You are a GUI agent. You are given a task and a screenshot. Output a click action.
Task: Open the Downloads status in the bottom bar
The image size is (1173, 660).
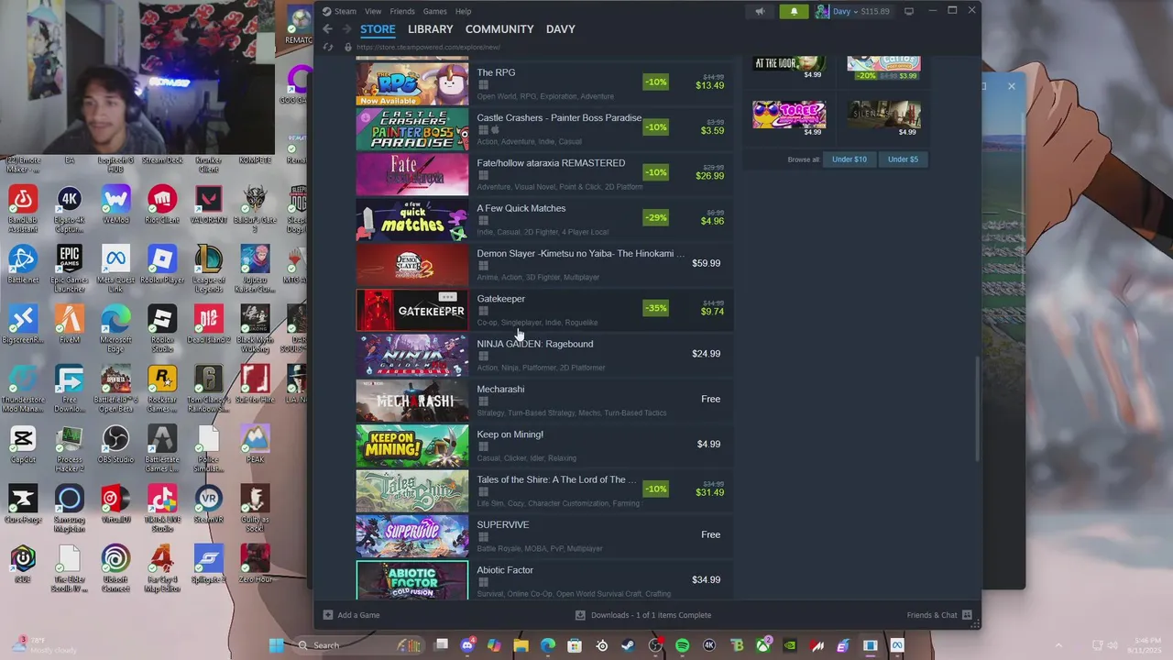(x=651, y=615)
